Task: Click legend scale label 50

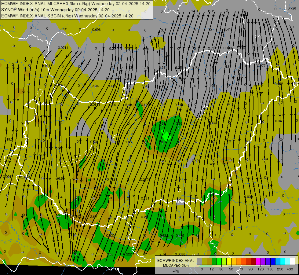Action: pyautogui.click(x=231, y=269)
